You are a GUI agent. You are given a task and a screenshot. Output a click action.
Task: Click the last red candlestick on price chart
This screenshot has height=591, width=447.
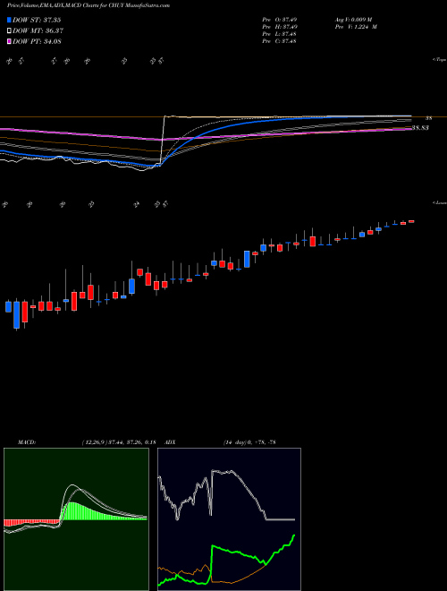click(x=411, y=222)
